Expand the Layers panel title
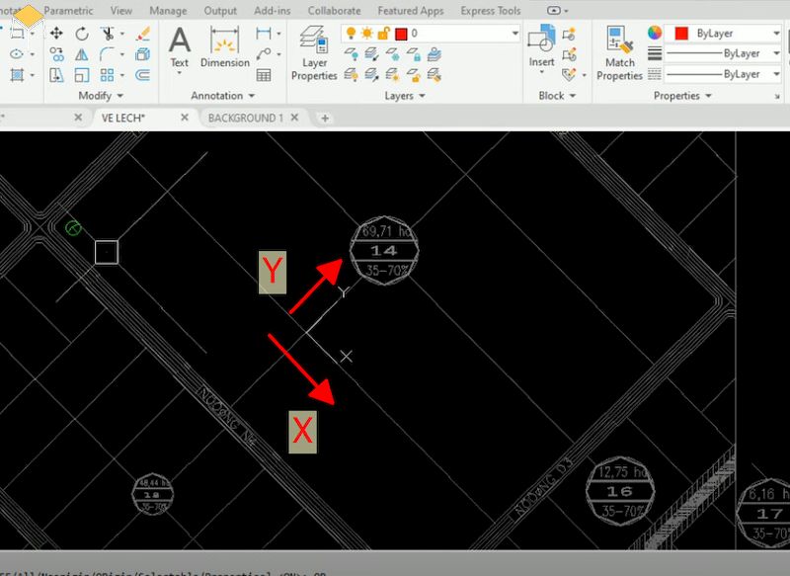This screenshot has height=576, width=790. [x=405, y=96]
